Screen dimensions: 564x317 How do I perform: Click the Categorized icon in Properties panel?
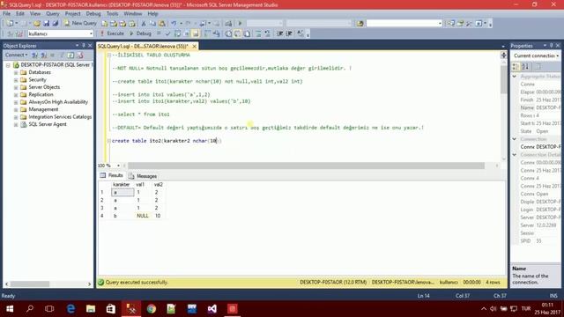[516, 66]
